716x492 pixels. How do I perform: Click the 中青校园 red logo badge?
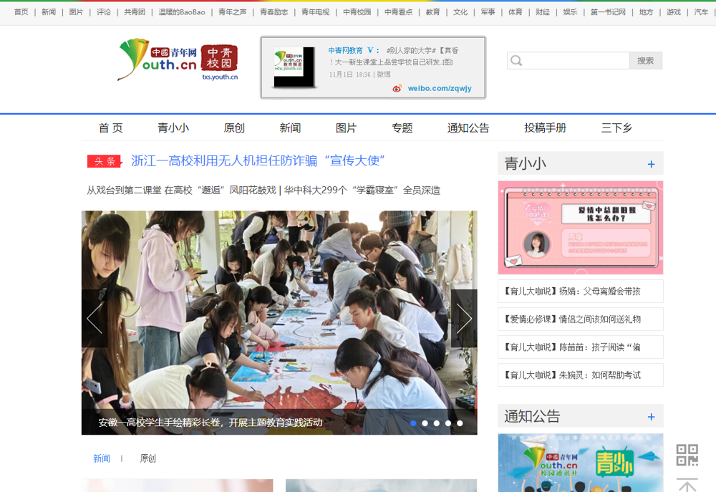tap(219, 58)
